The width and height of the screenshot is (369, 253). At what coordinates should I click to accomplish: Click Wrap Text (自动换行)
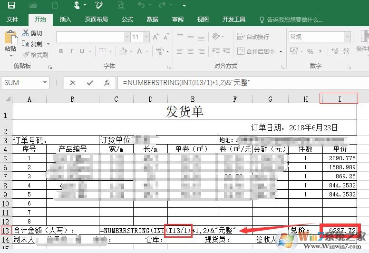click(253, 37)
